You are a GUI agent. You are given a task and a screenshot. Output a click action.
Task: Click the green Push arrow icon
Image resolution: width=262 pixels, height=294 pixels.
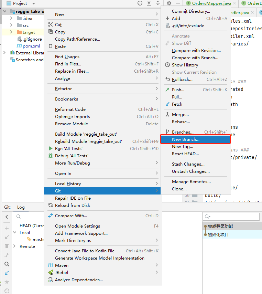[x=167, y=90]
